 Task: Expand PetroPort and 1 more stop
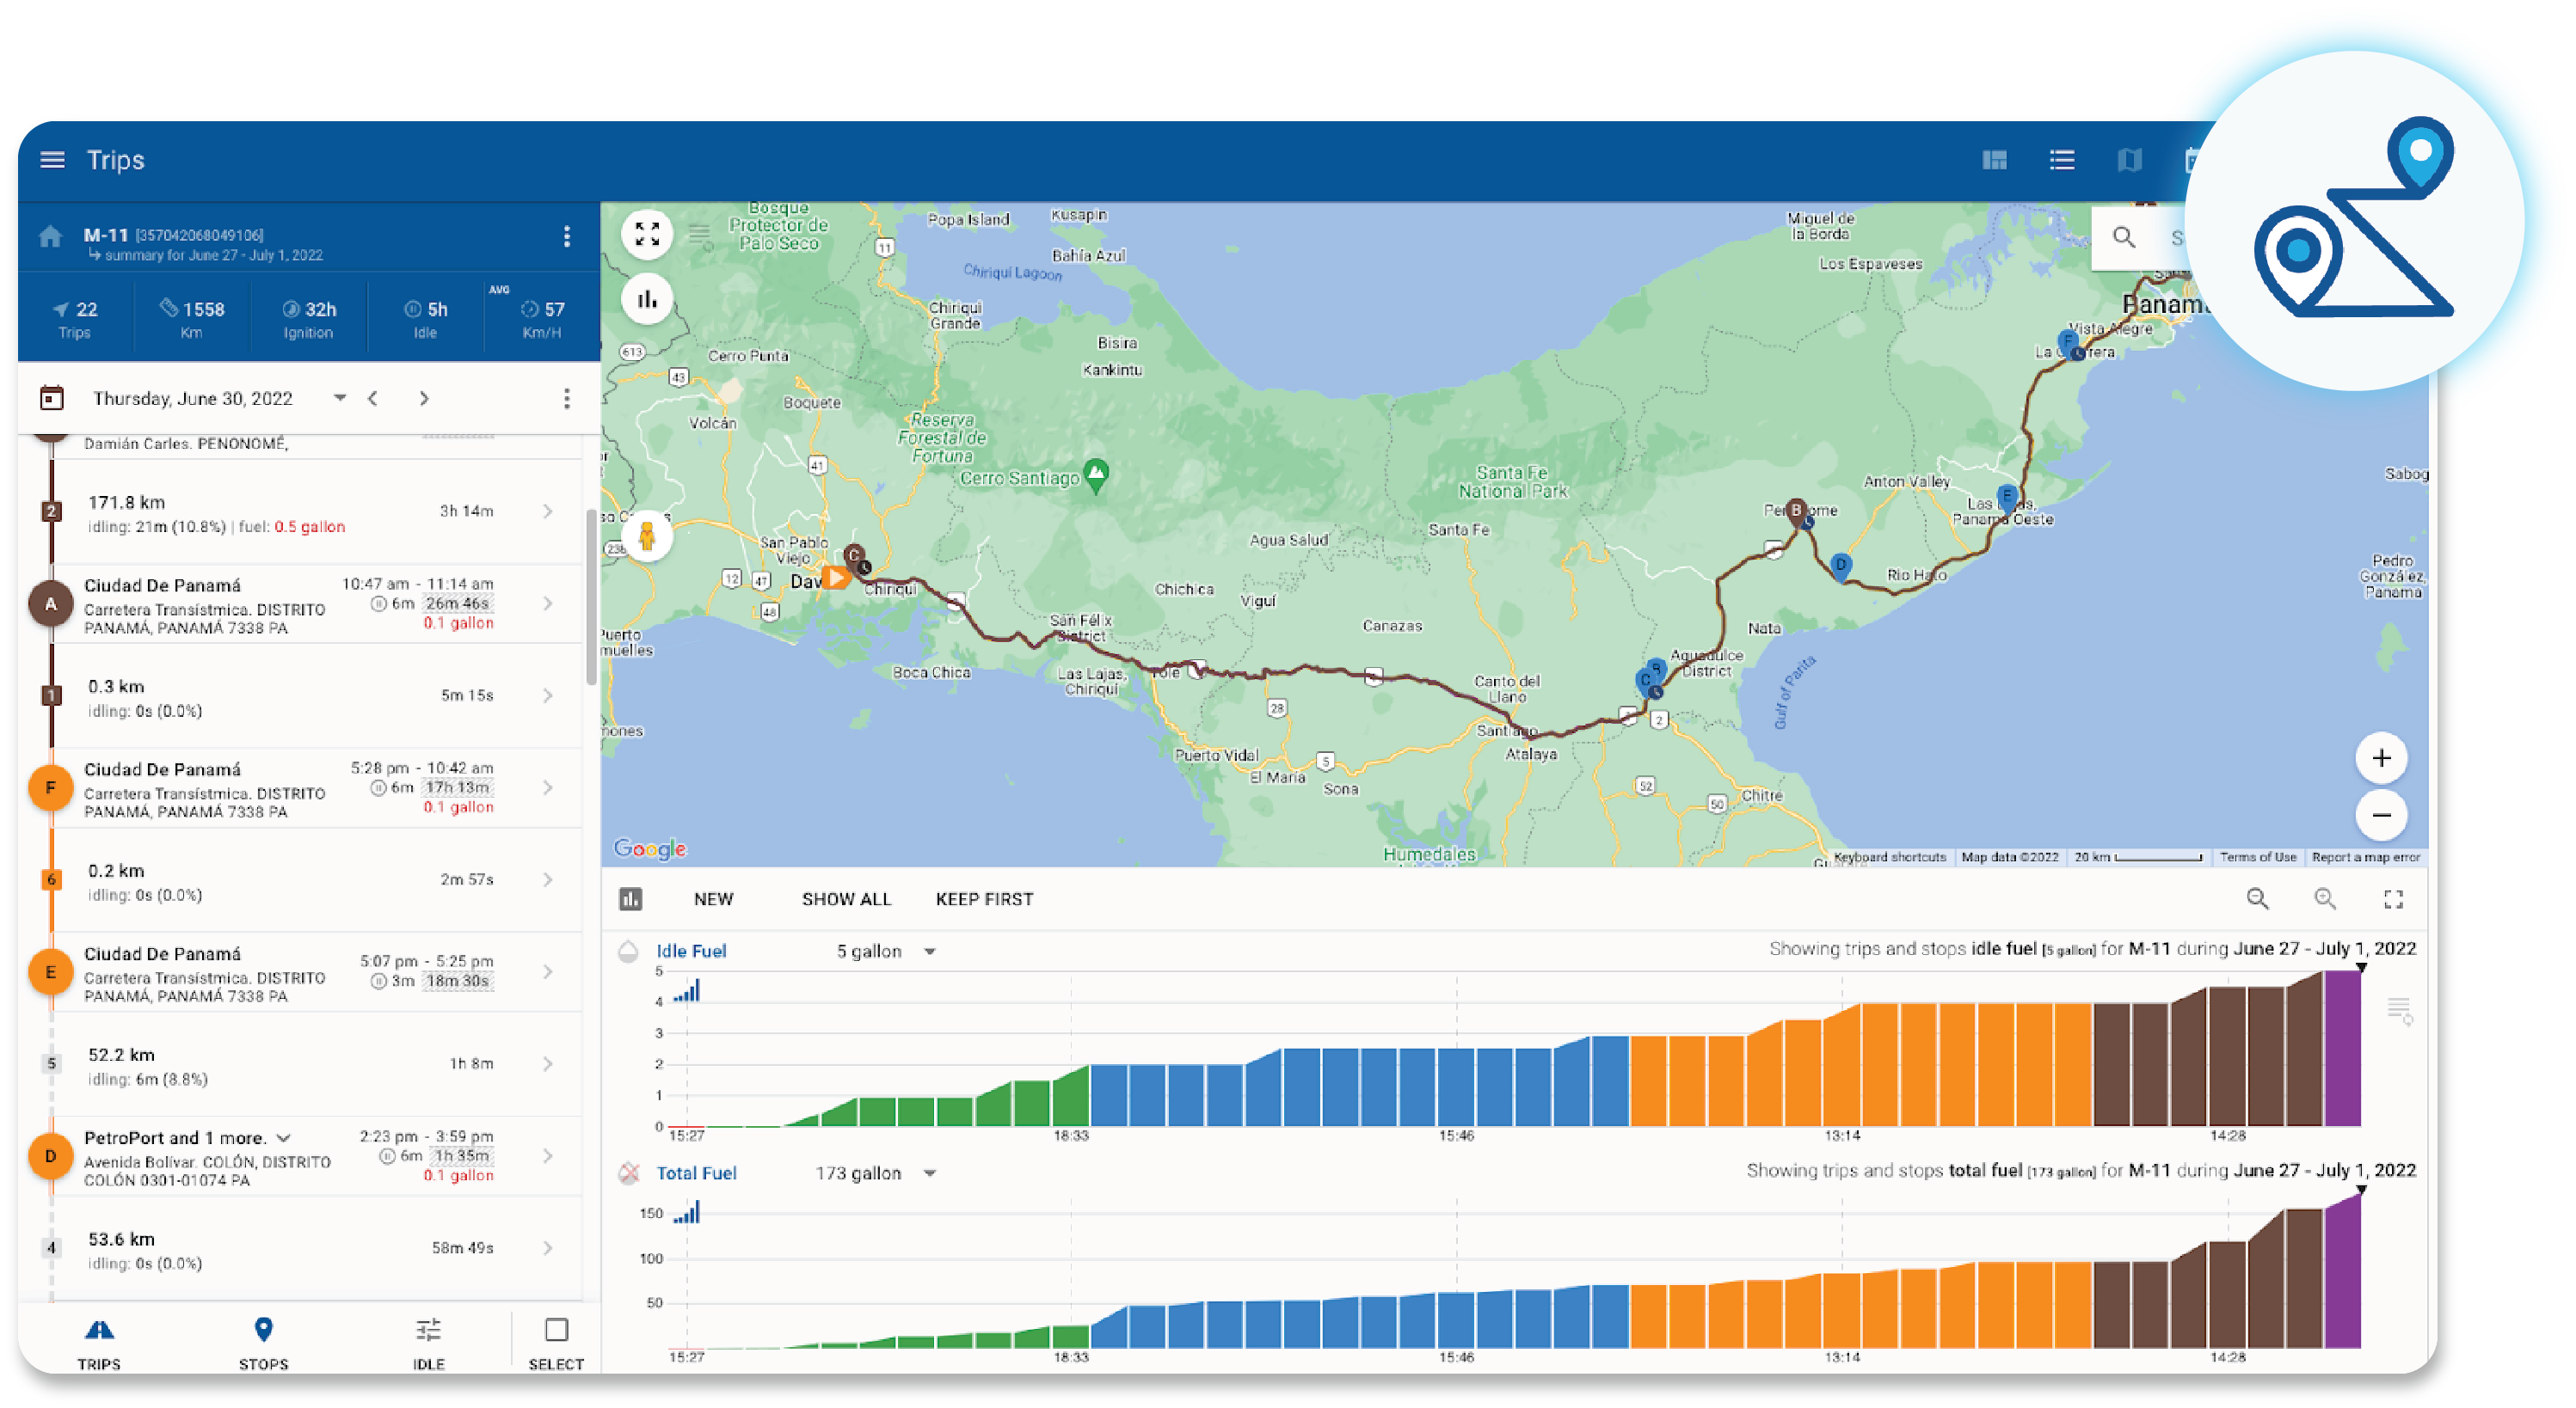pos(284,1138)
